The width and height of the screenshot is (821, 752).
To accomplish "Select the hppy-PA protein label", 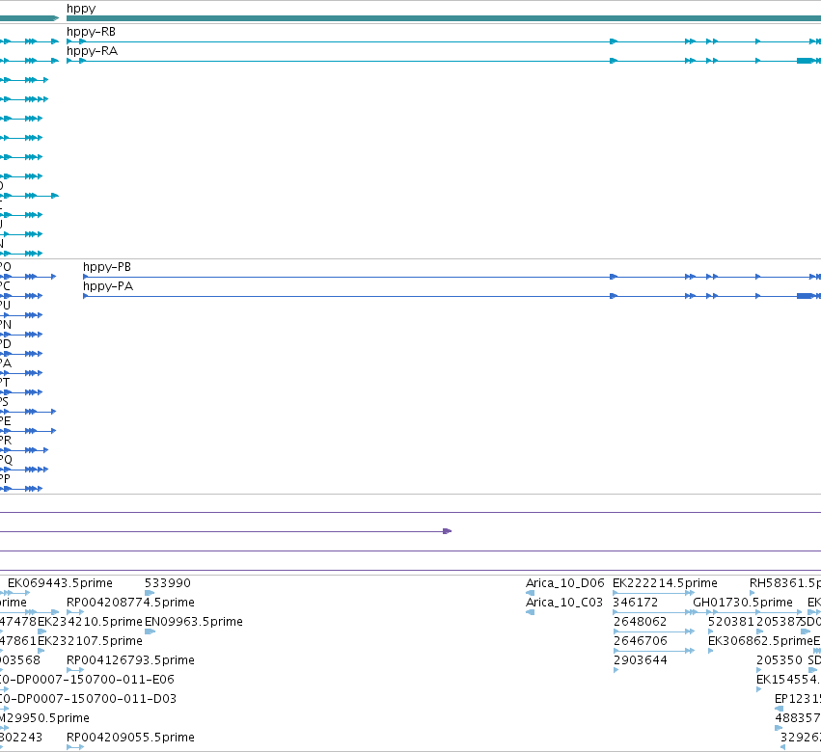I will tap(108, 286).
